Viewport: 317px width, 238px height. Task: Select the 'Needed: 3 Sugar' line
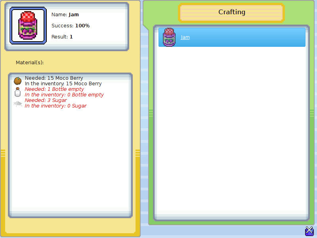(x=46, y=100)
